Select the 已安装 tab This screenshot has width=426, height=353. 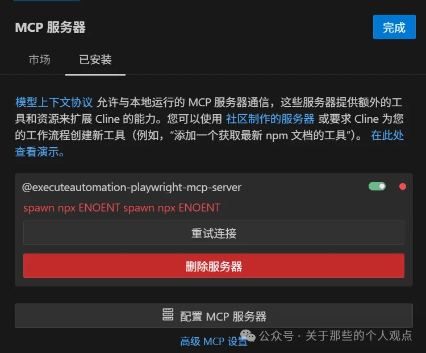pyautogui.click(x=95, y=60)
